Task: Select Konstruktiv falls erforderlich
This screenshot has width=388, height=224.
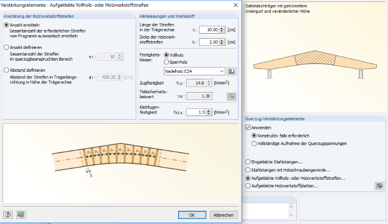Action: 254,136
